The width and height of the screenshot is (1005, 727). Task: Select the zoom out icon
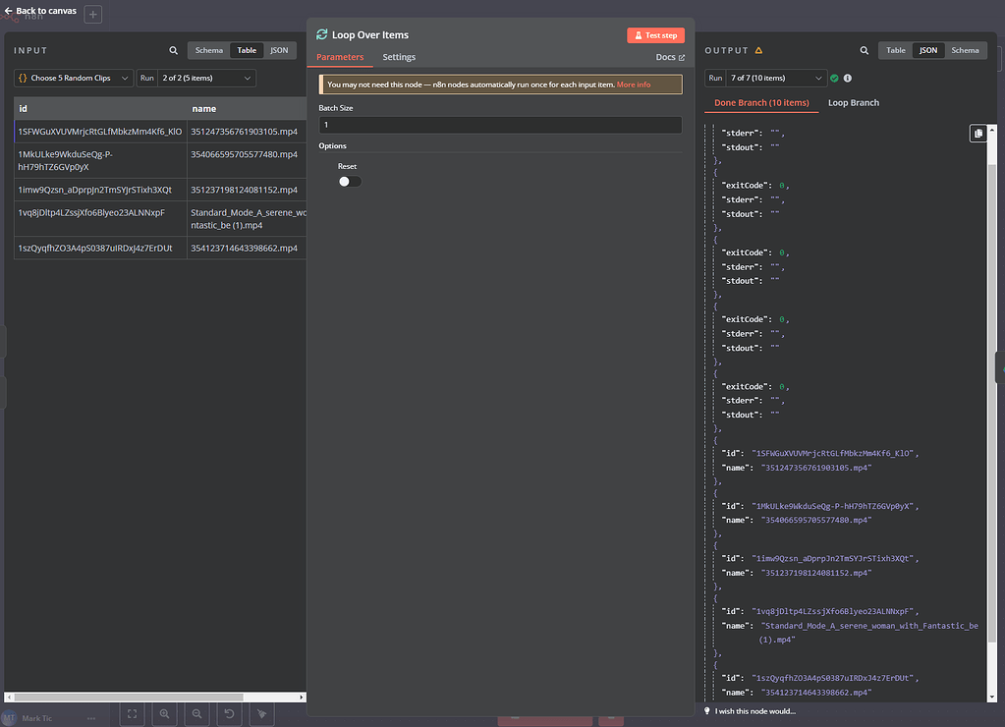click(x=195, y=713)
